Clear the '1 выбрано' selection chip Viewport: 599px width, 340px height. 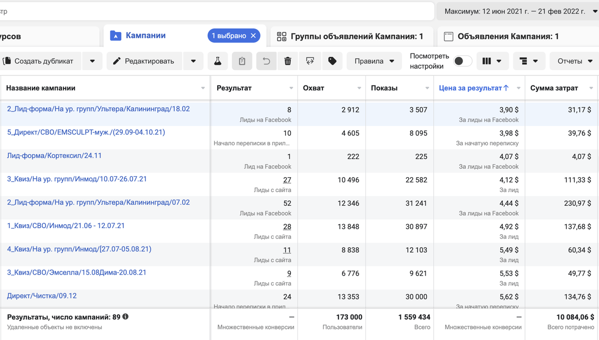(x=253, y=35)
